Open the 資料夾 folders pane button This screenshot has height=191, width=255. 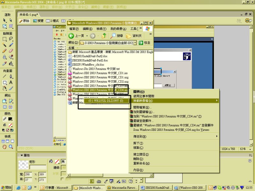point(134,36)
